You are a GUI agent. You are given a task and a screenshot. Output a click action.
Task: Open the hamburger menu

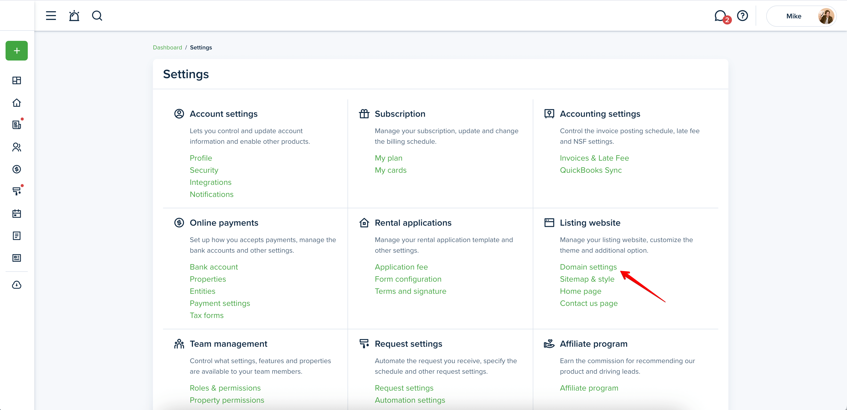coord(51,16)
